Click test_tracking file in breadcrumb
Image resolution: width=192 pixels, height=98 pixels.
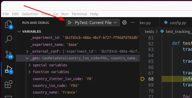pos(179,32)
